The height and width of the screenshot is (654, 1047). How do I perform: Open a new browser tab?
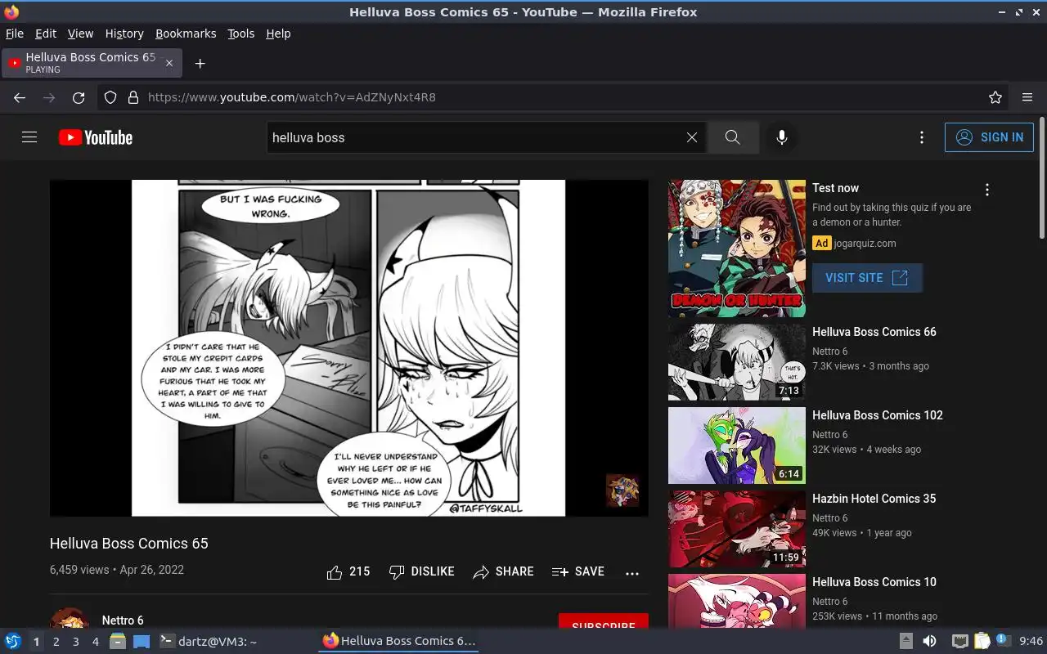[x=200, y=63]
